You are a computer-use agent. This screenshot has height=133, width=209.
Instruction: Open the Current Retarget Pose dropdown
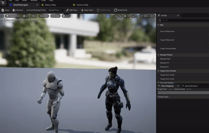(x=55, y=10)
